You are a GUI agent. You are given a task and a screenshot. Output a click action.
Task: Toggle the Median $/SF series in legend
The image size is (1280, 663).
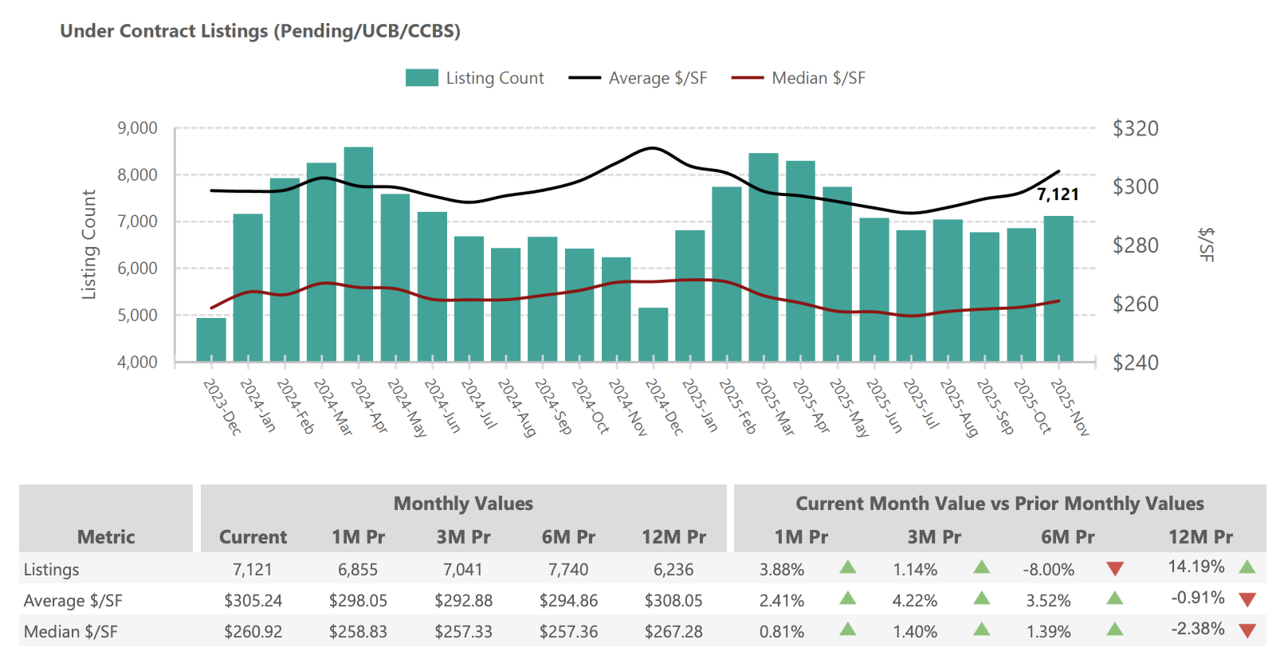coord(818,78)
